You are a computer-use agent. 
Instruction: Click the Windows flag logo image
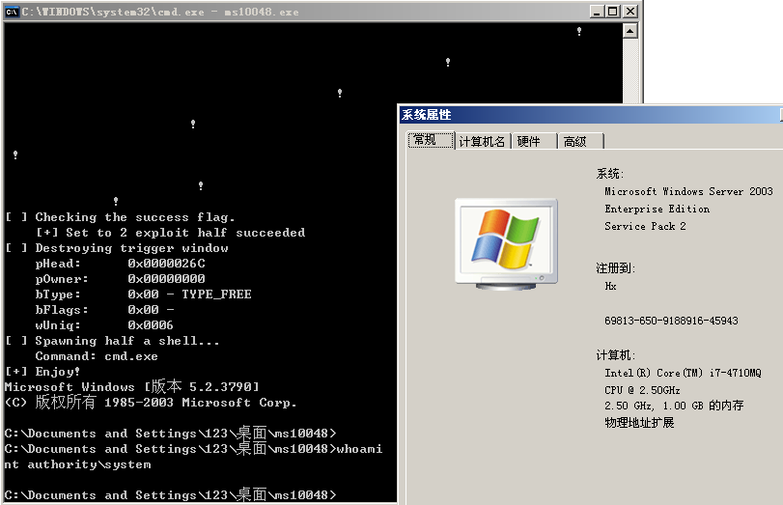505,241
